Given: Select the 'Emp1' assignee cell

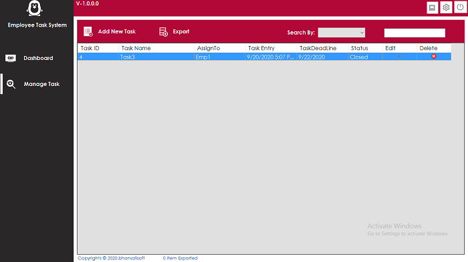Looking at the screenshot, I should click(x=220, y=57).
